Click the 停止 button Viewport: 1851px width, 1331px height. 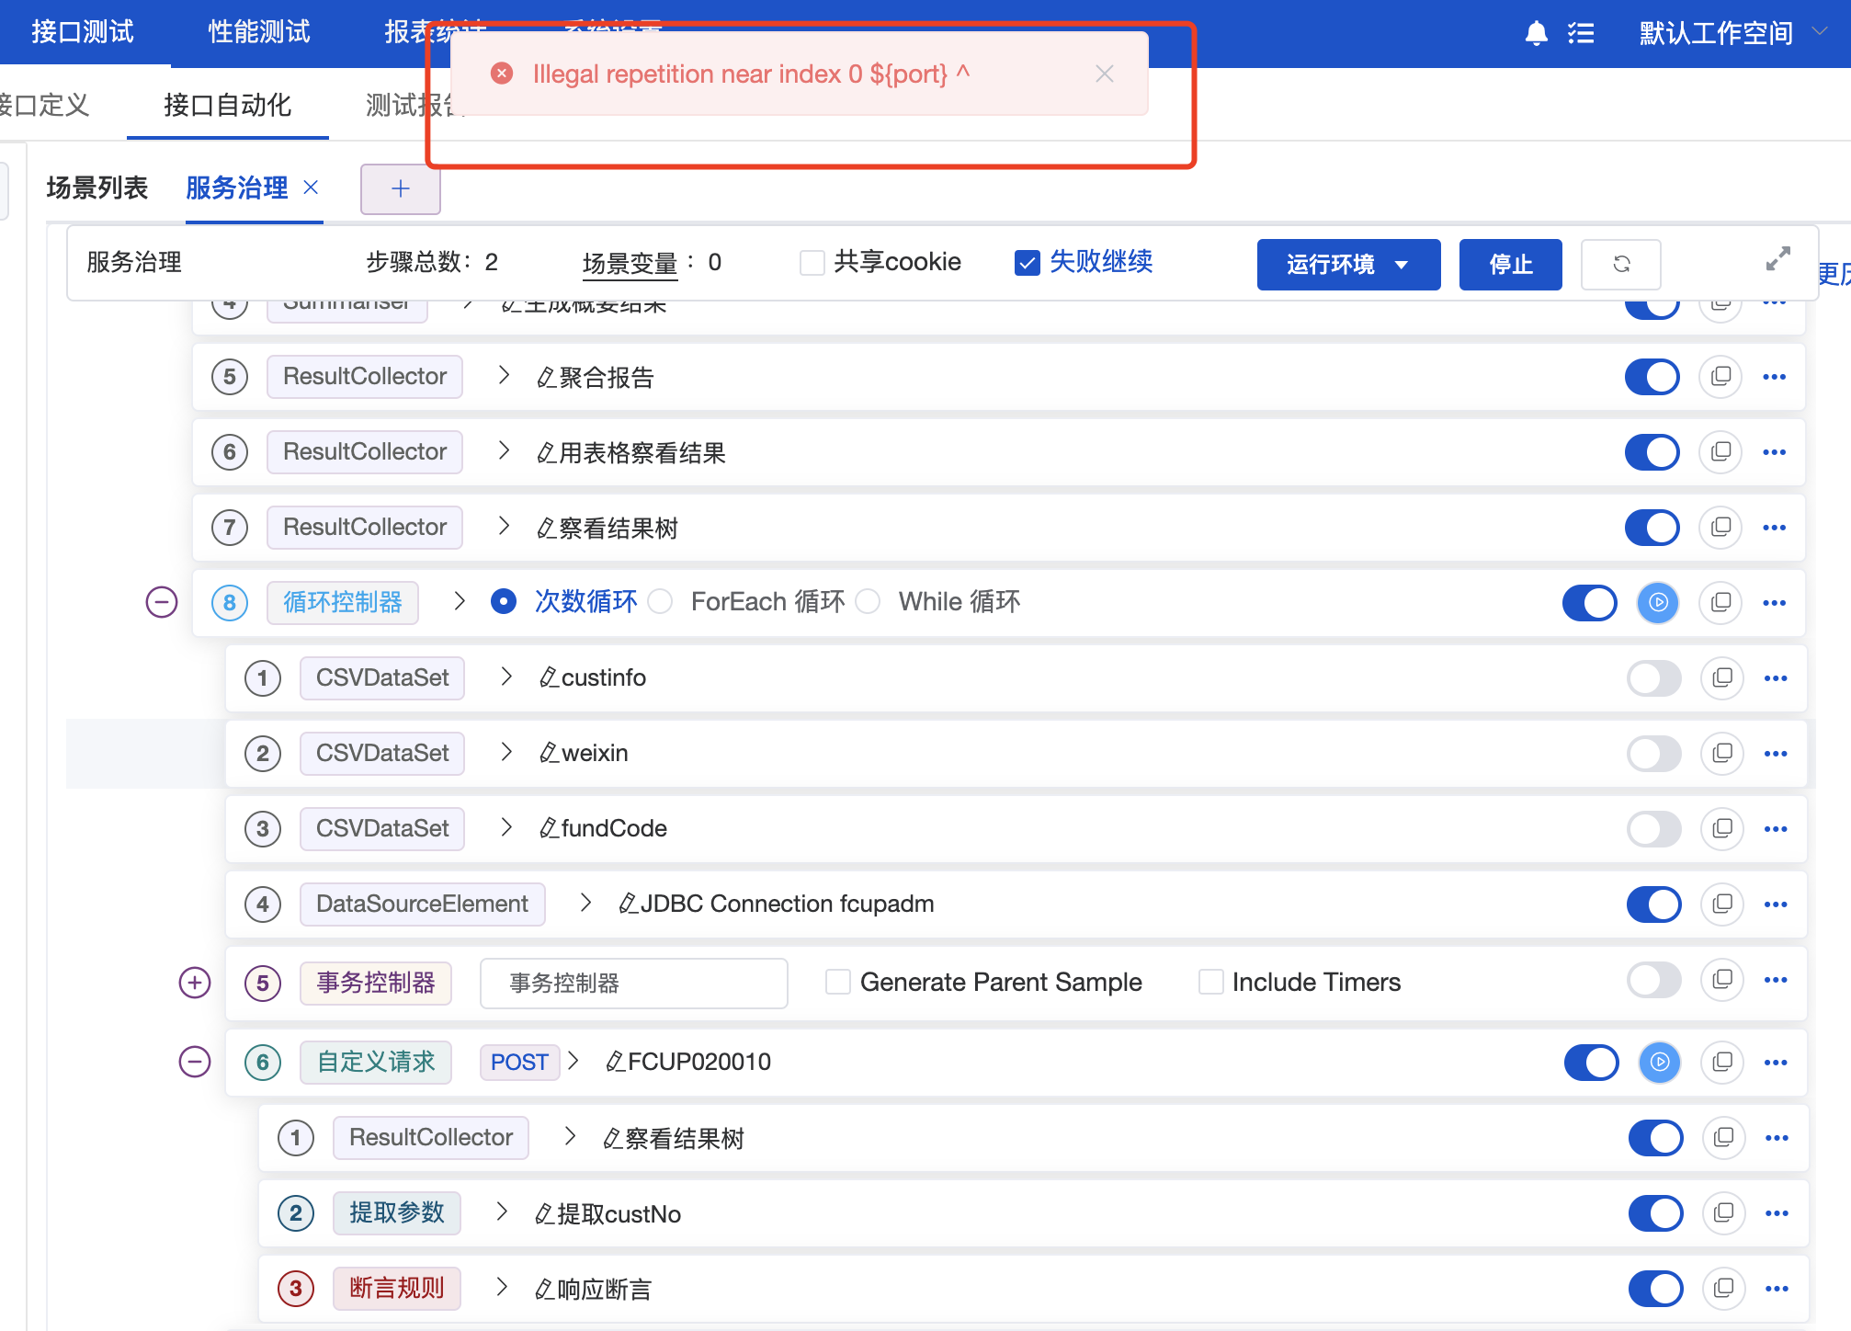coord(1509,264)
